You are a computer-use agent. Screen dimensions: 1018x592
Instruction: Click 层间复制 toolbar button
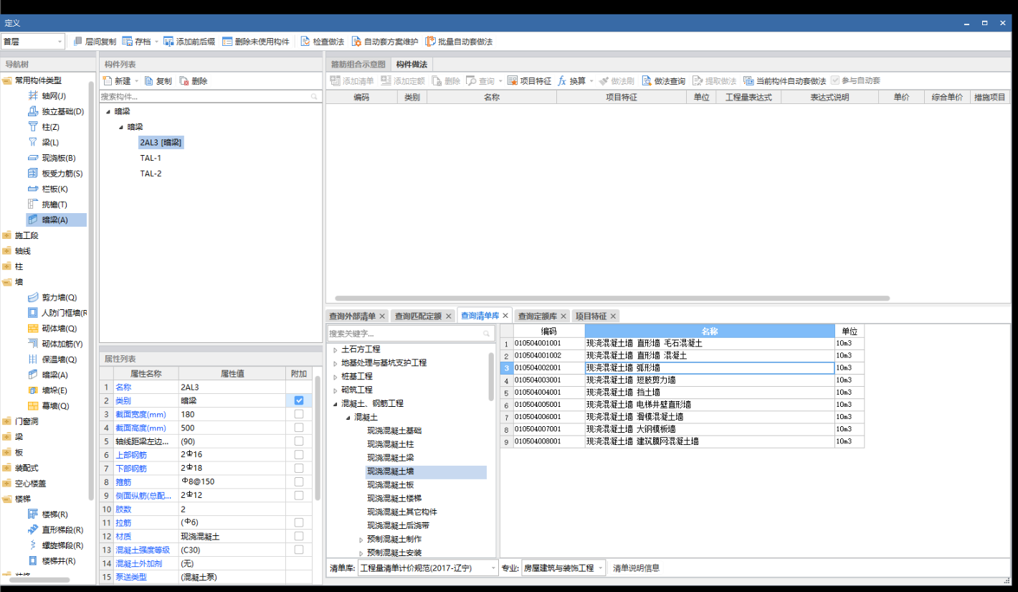95,42
